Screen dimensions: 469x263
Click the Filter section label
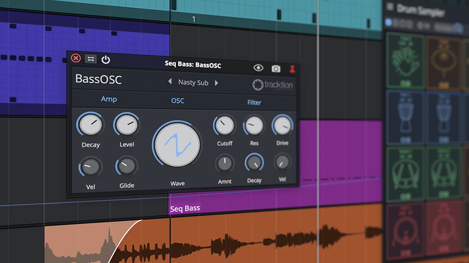(x=254, y=102)
